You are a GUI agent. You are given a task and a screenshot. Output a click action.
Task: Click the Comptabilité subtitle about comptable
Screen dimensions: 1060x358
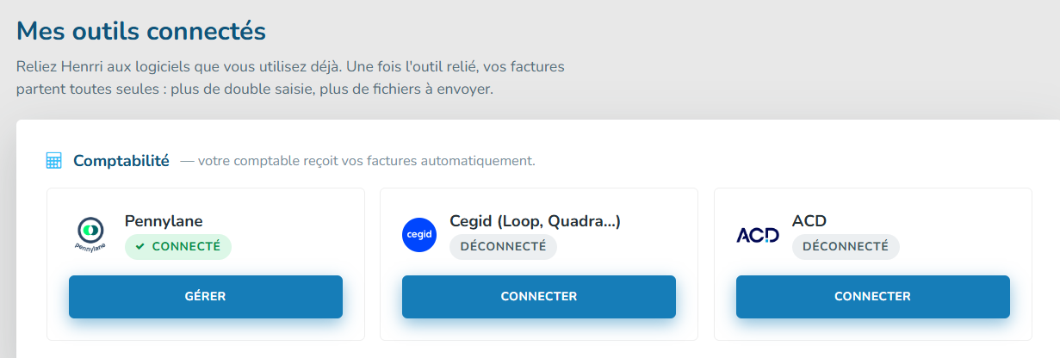pos(357,161)
